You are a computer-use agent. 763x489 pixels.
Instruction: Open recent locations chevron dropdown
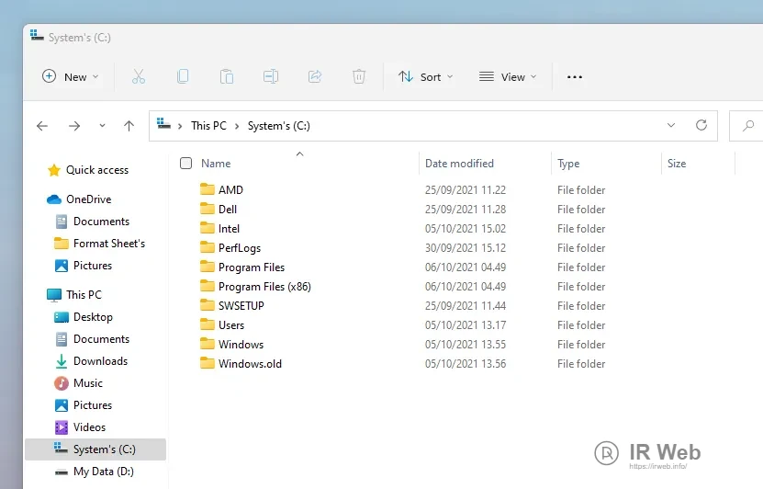coord(102,126)
